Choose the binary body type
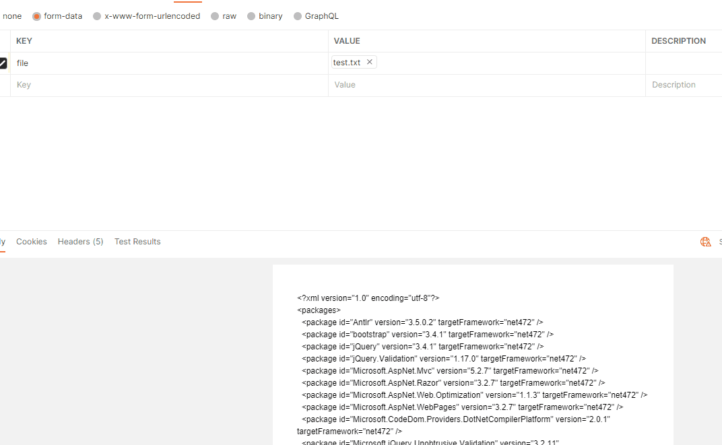Screen dimensions: 722x445 click(251, 16)
